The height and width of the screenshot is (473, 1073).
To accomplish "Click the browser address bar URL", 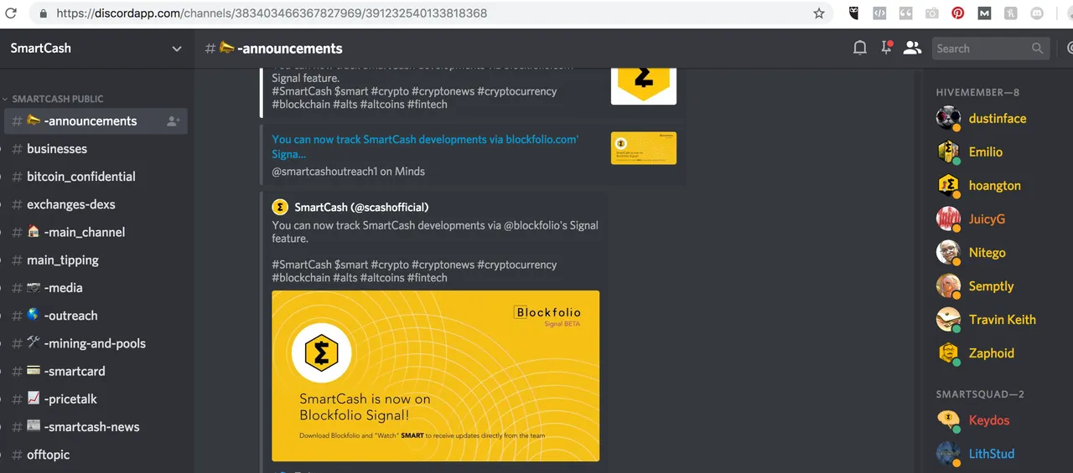I will click(272, 13).
